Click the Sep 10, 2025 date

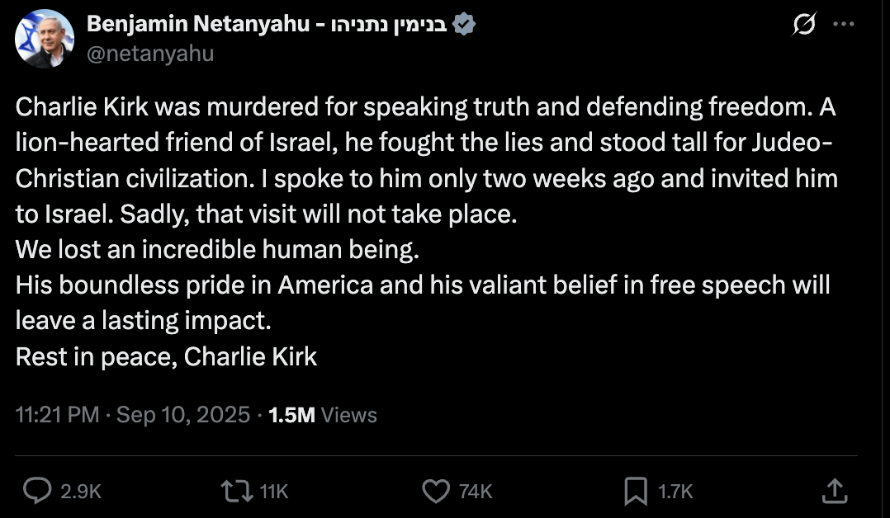pos(182,415)
